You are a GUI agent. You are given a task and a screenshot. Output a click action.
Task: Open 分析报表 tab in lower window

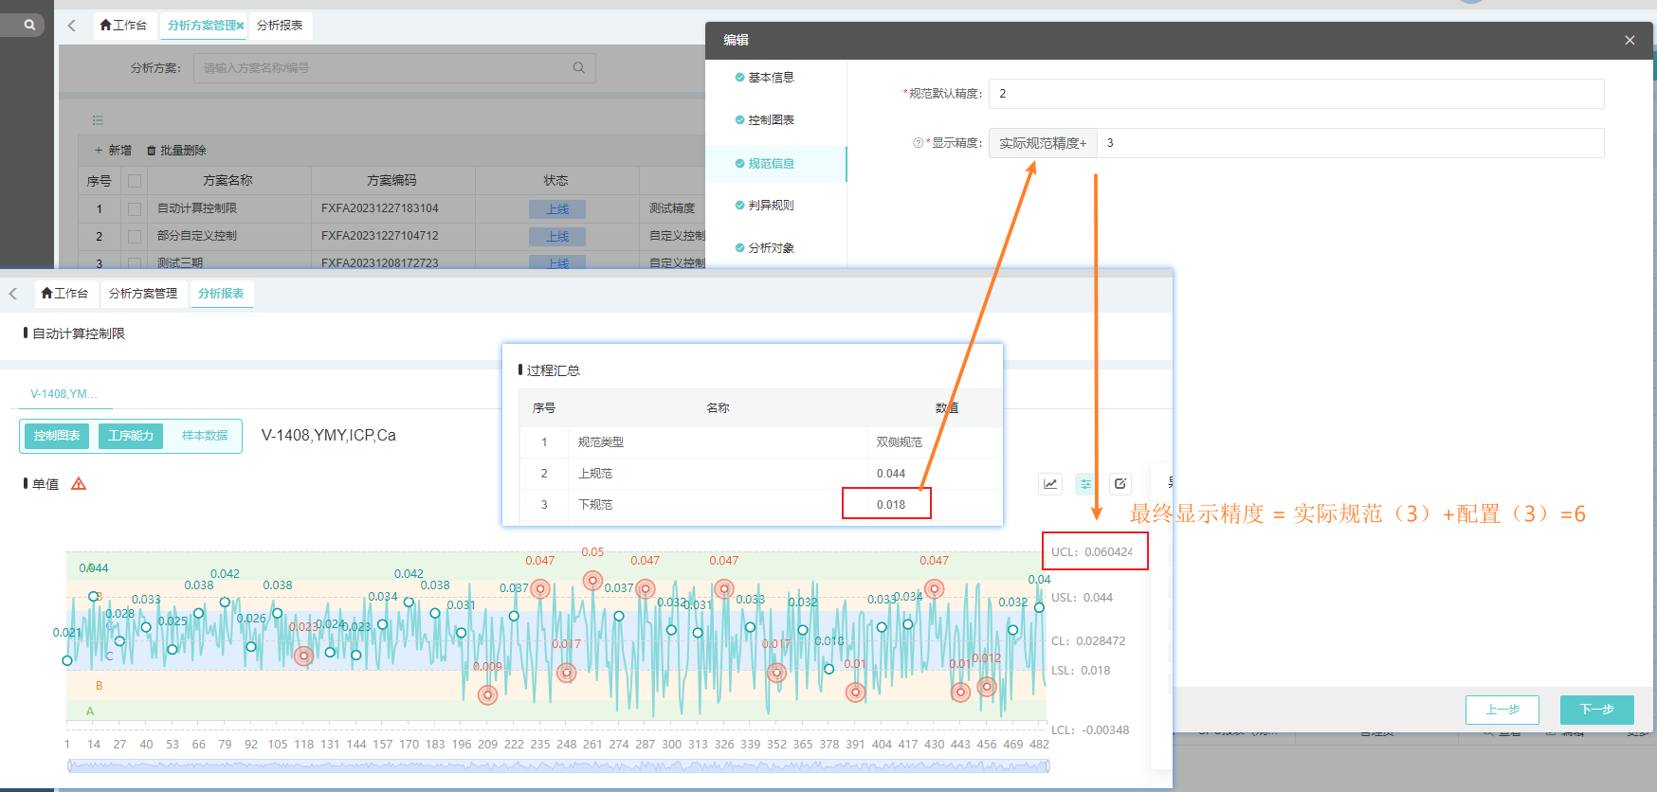coord(221,294)
